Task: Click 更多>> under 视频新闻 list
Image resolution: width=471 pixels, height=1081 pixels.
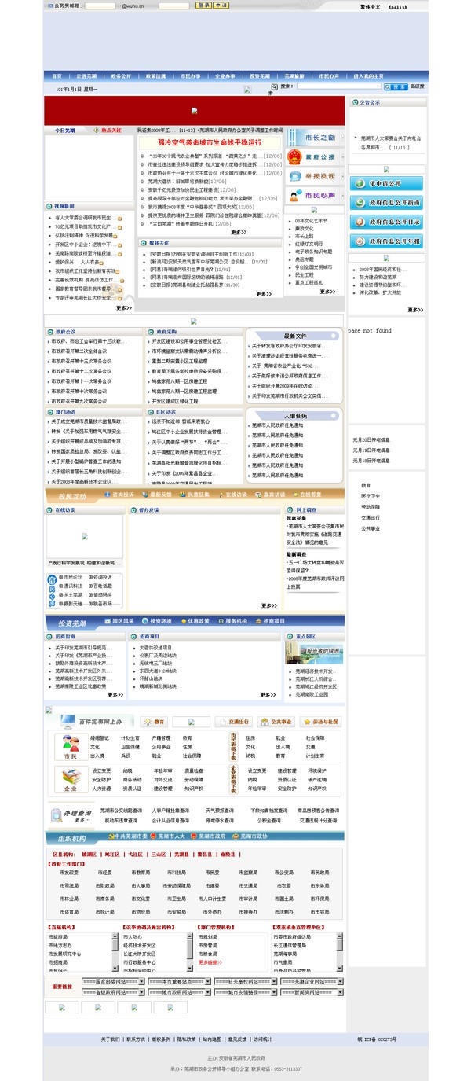Action: click(x=123, y=307)
